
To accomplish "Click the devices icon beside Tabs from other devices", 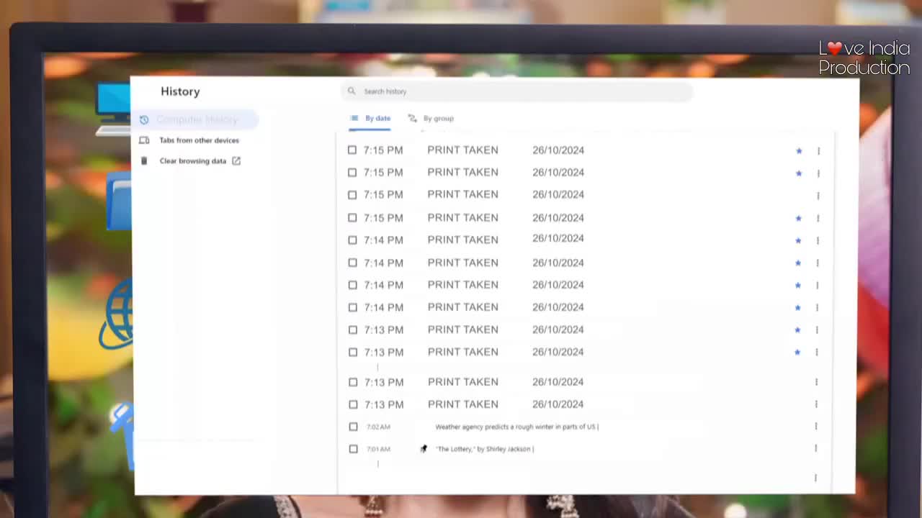I will coord(144,140).
